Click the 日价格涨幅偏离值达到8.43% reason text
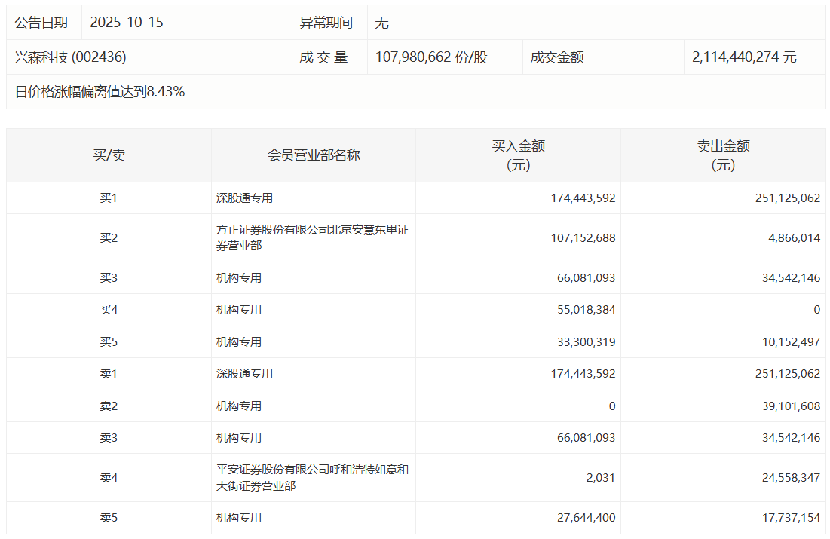Screen dimensions: 830x539 tap(100, 92)
